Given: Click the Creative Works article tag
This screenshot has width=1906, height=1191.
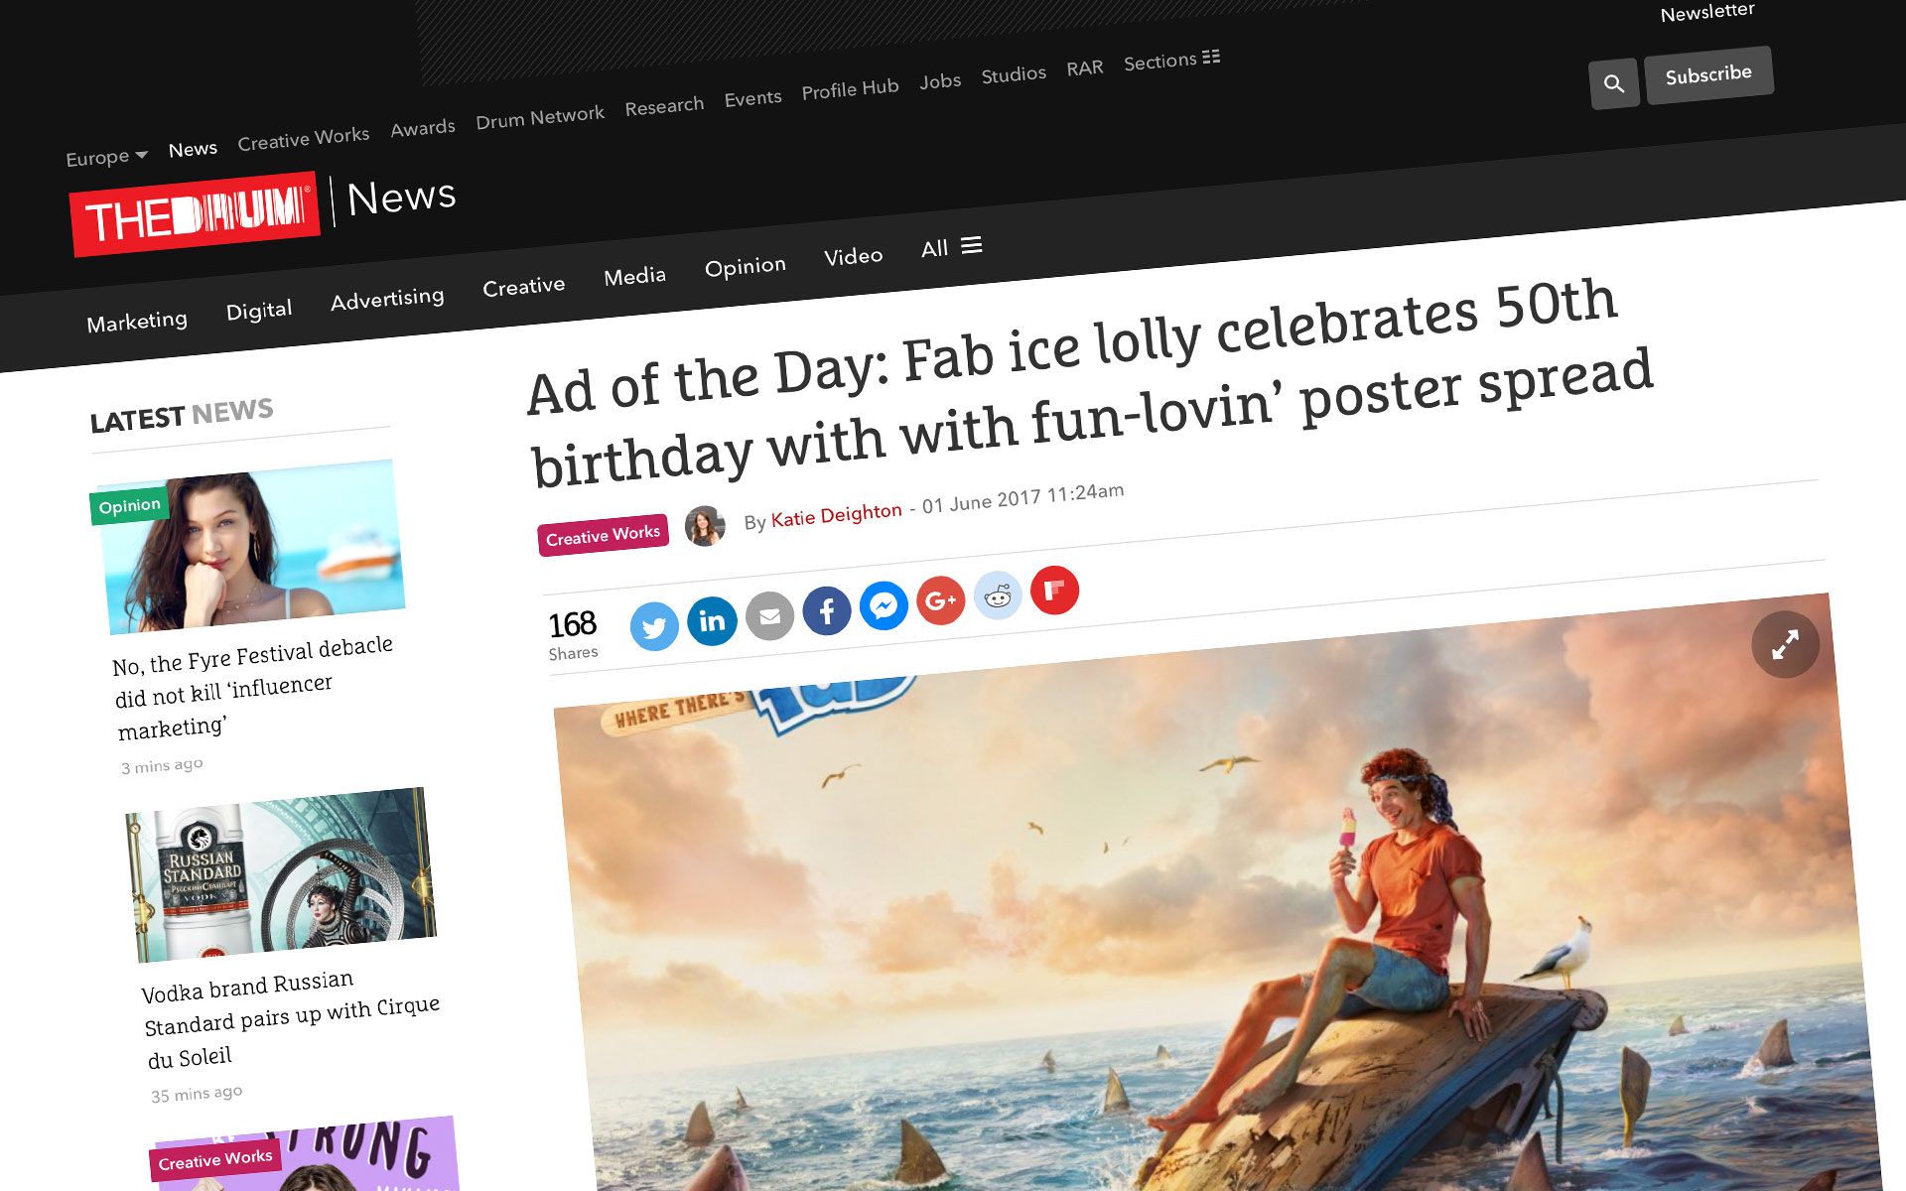Looking at the screenshot, I should pyautogui.click(x=603, y=535).
